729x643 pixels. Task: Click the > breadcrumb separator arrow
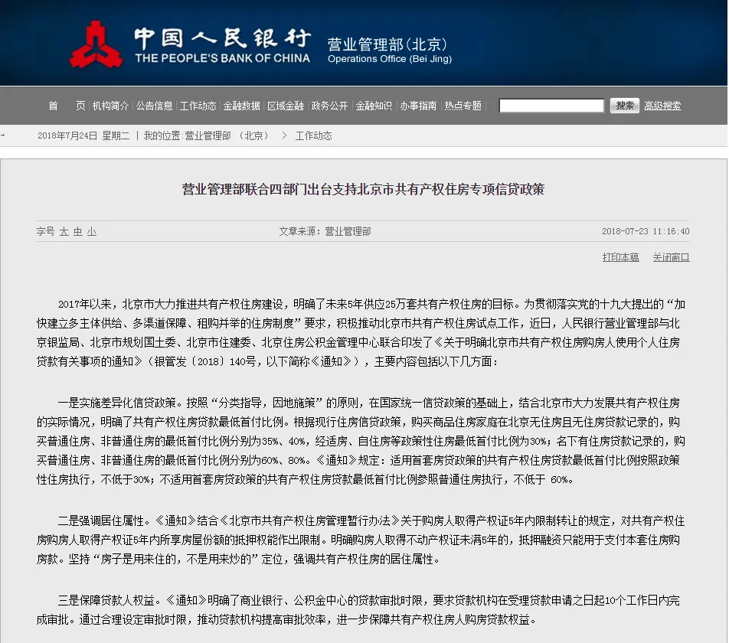pyautogui.click(x=284, y=135)
